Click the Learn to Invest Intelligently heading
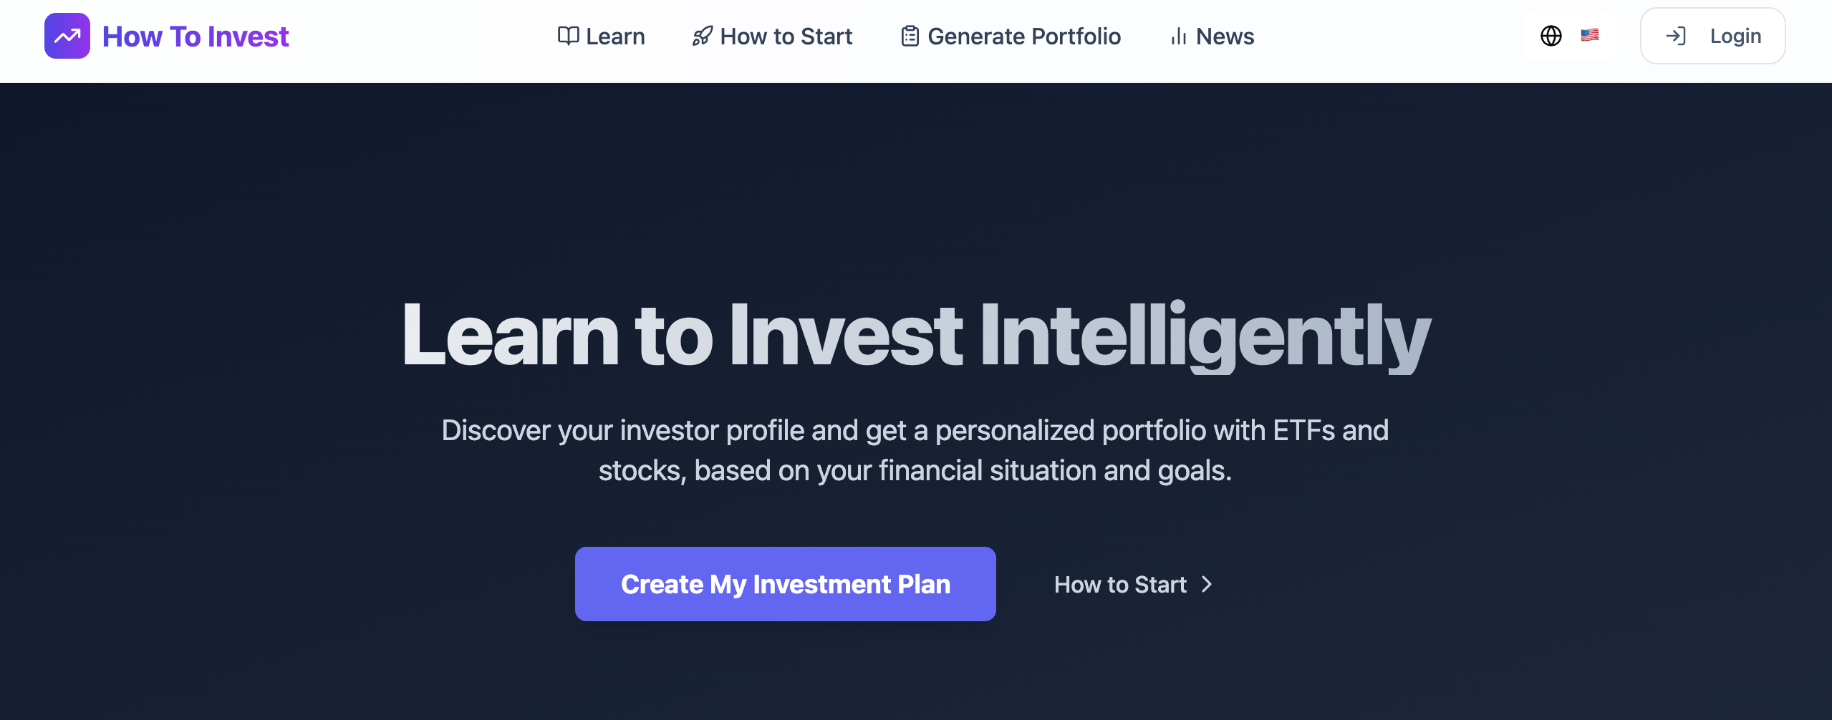 tap(916, 336)
